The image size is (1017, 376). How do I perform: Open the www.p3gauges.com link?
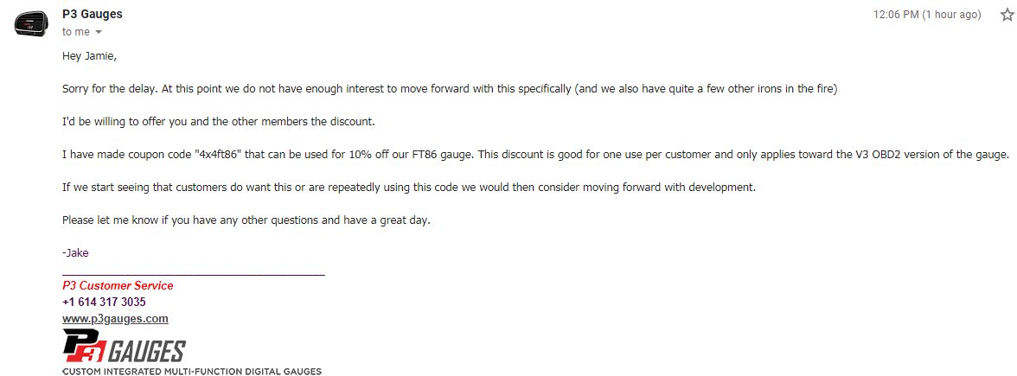tap(116, 319)
